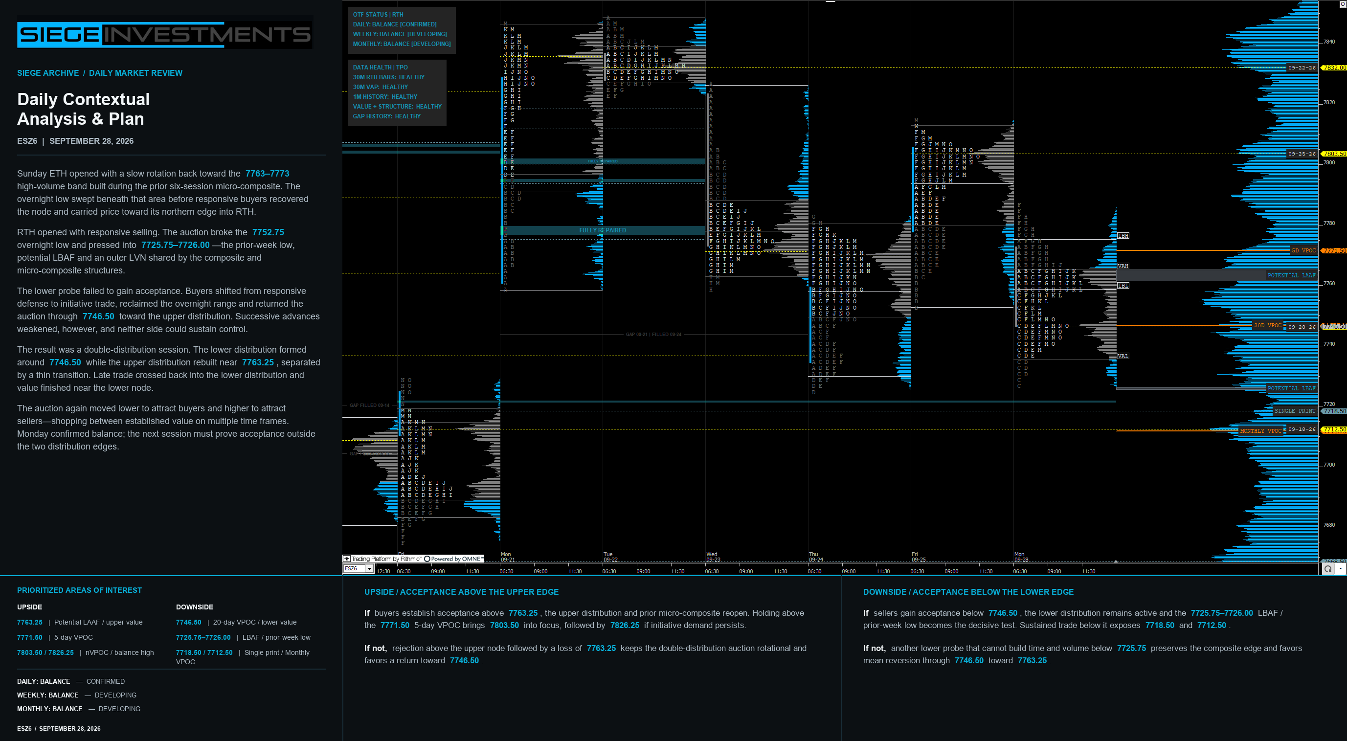Click the POTENTIAL LBAF zone label
The image size is (1347, 741).
click(x=1291, y=388)
